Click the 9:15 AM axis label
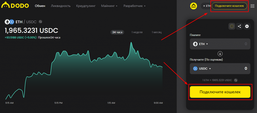The image size is (257, 113). [x=10, y=103]
